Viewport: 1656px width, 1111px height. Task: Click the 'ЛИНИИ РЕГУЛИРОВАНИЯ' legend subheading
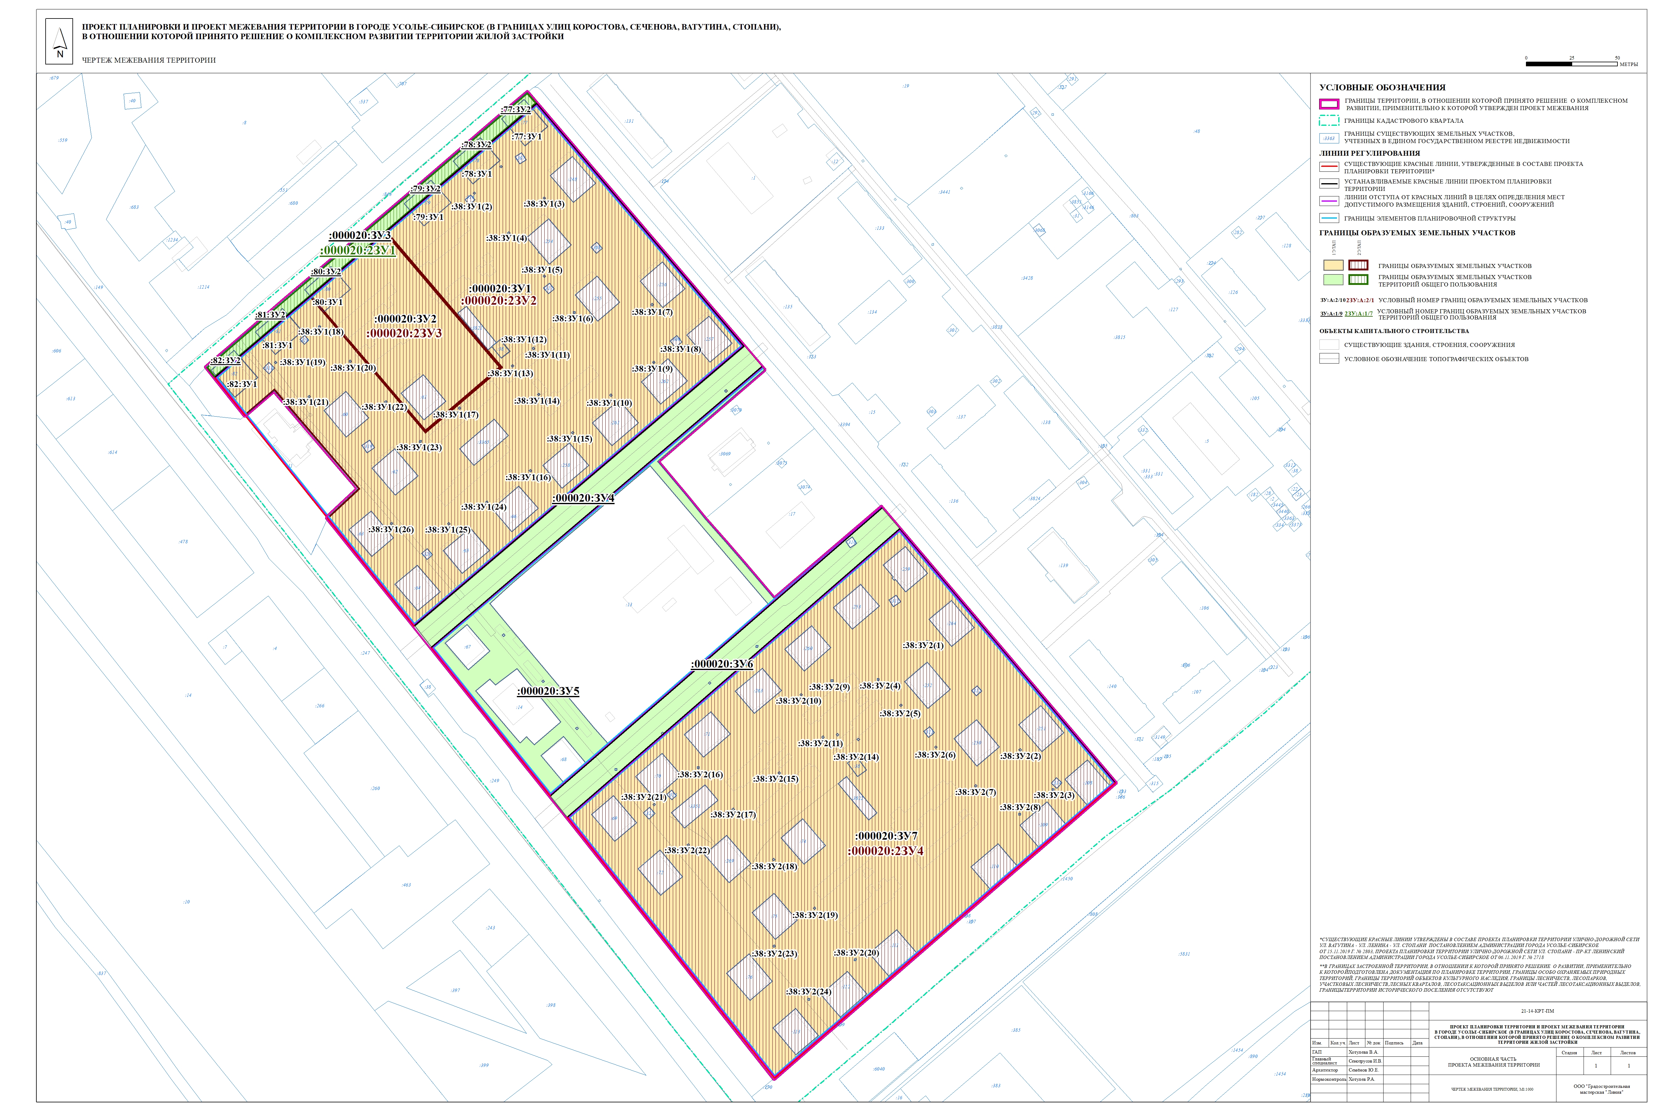[1369, 153]
